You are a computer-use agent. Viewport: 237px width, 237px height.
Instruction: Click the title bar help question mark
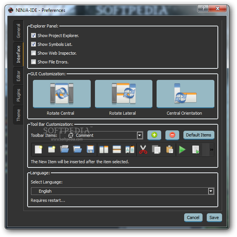coord(203,8)
